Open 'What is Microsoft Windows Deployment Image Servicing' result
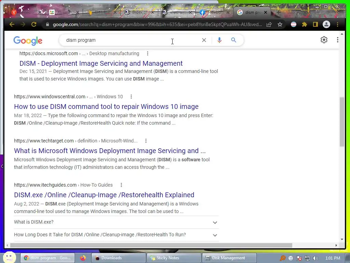350x263 pixels. click(x=110, y=151)
